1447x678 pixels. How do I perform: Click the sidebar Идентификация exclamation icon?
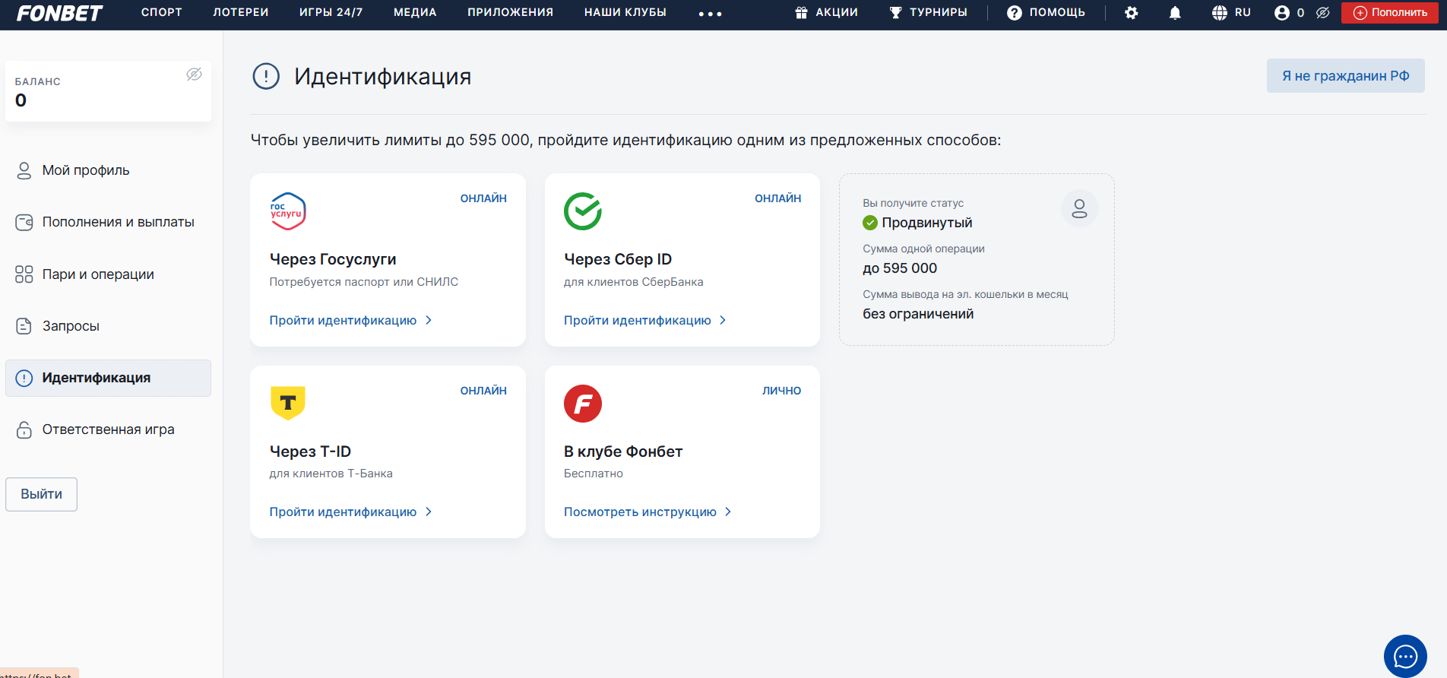24,378
